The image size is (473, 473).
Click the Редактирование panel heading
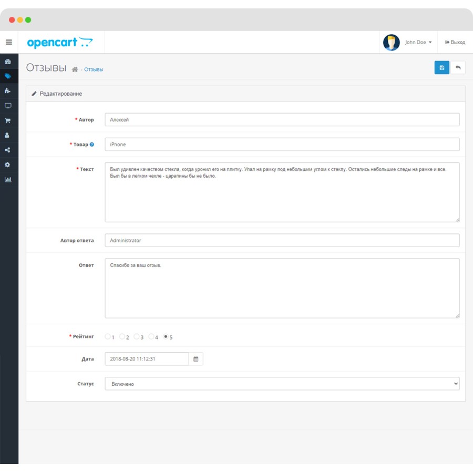tap(60, 94)
